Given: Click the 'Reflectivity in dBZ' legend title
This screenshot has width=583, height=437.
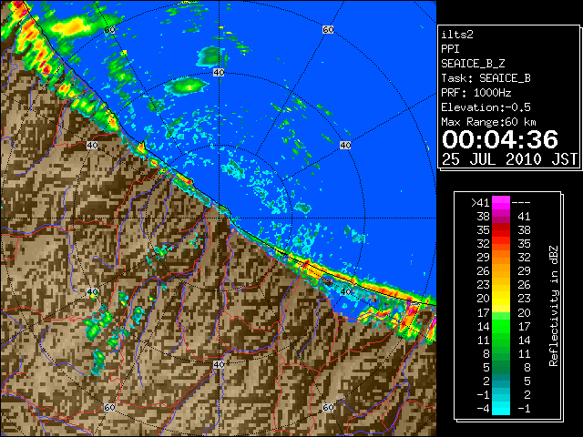Looking at the screenshot, I should click(554, 306).
